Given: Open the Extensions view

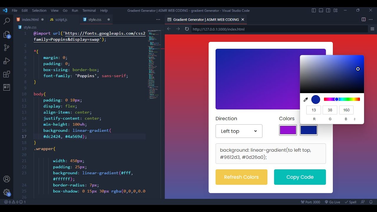Looking at the screenshot, I should tap(6, 74).
